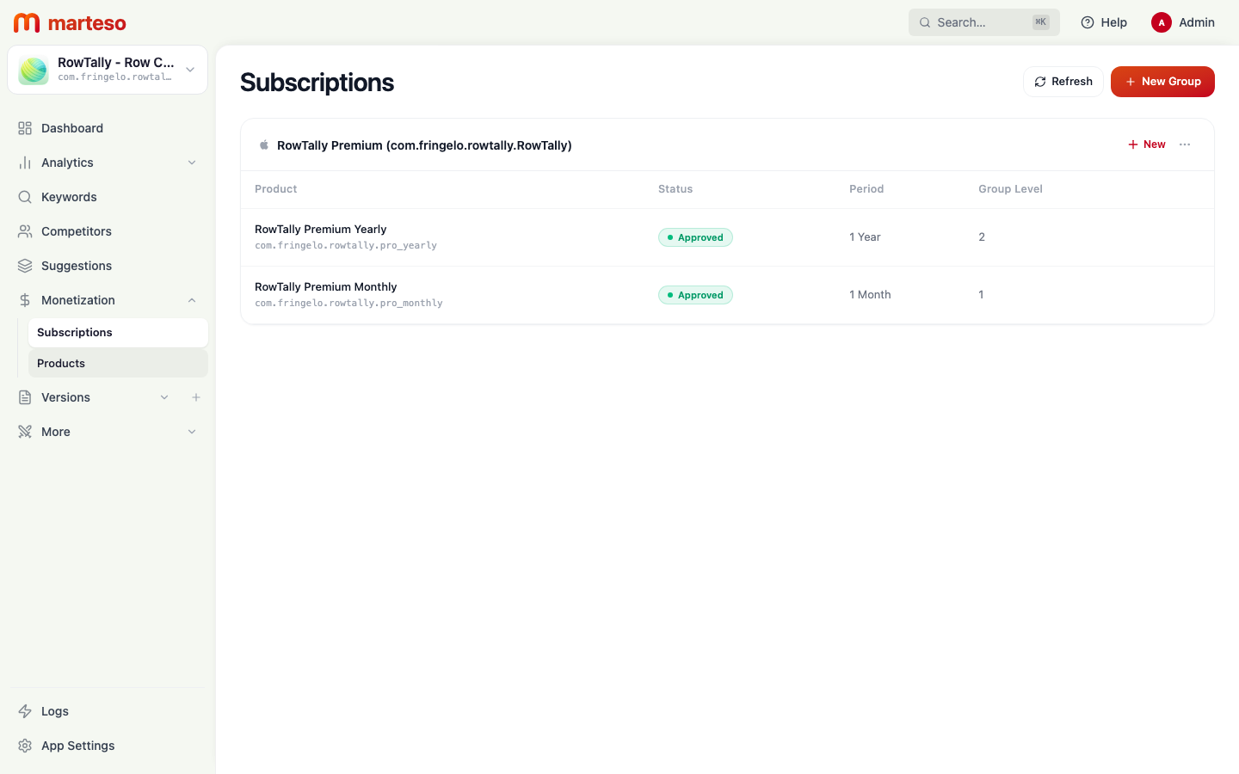Collapse the Monetization section chevron
This screenshot has width=1239, height=774.
[x=192, y=300]
